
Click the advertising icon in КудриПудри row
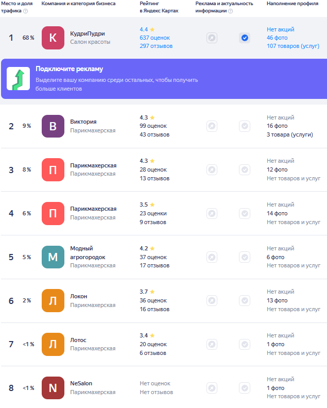coord(212,38)
